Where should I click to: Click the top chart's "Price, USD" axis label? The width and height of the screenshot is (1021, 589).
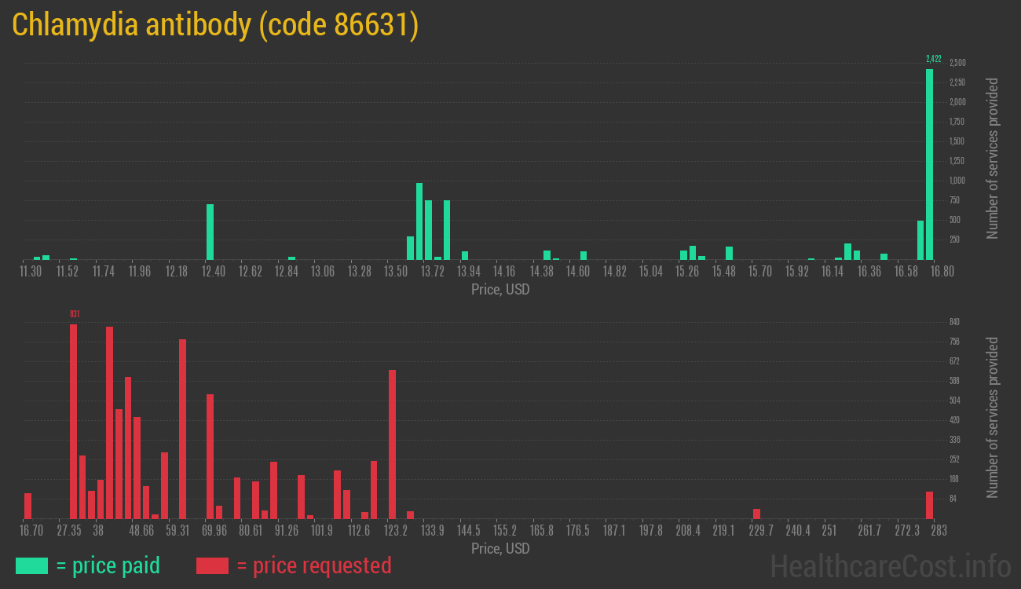[500, 290]
